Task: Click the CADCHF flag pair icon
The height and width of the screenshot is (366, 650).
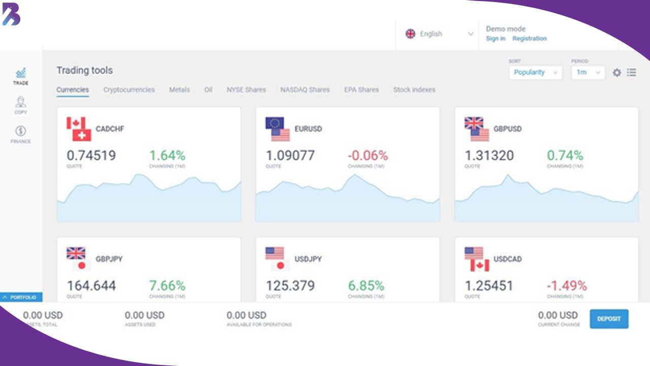Action: tap(79, 129)
